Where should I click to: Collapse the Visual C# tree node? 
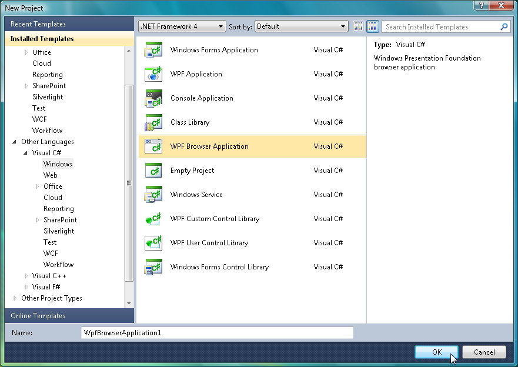click(25, 153)
